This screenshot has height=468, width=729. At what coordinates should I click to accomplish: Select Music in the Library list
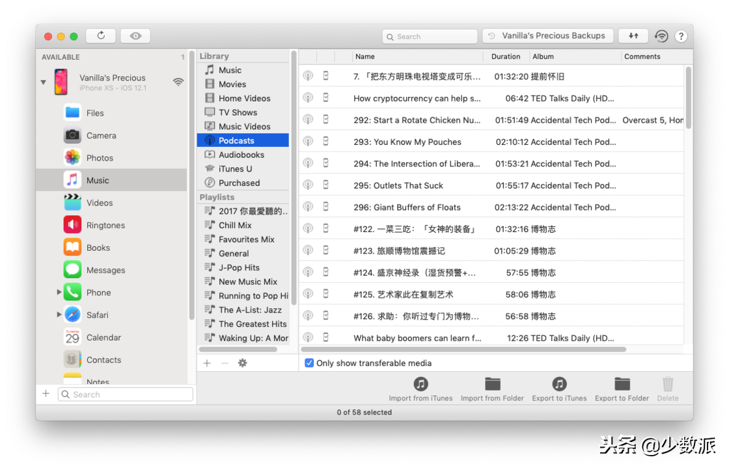coord(243,70)
